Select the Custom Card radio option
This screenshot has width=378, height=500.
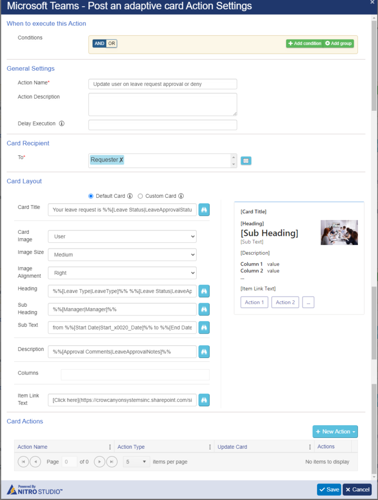point(140,196)
